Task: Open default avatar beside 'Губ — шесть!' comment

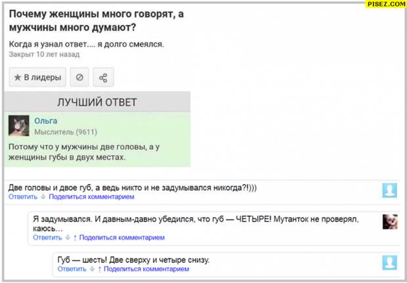Action: (x=390, y=263)
